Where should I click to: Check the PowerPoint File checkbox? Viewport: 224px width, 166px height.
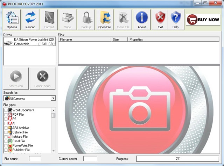click(6, 146)
